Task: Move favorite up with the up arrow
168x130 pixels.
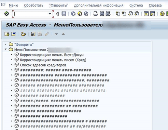Action: tap(63, 34)
